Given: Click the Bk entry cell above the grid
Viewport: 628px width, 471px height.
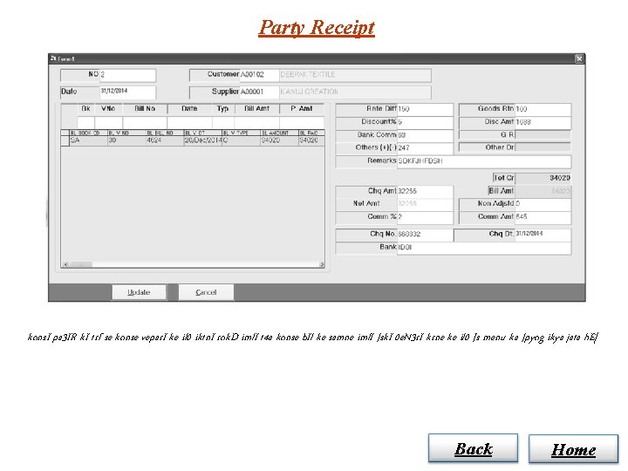Looking at the screenshot, I should click(x=85, y=122).
